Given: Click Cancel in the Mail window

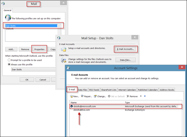Looking at the screenshot, I should pos(43,80).
